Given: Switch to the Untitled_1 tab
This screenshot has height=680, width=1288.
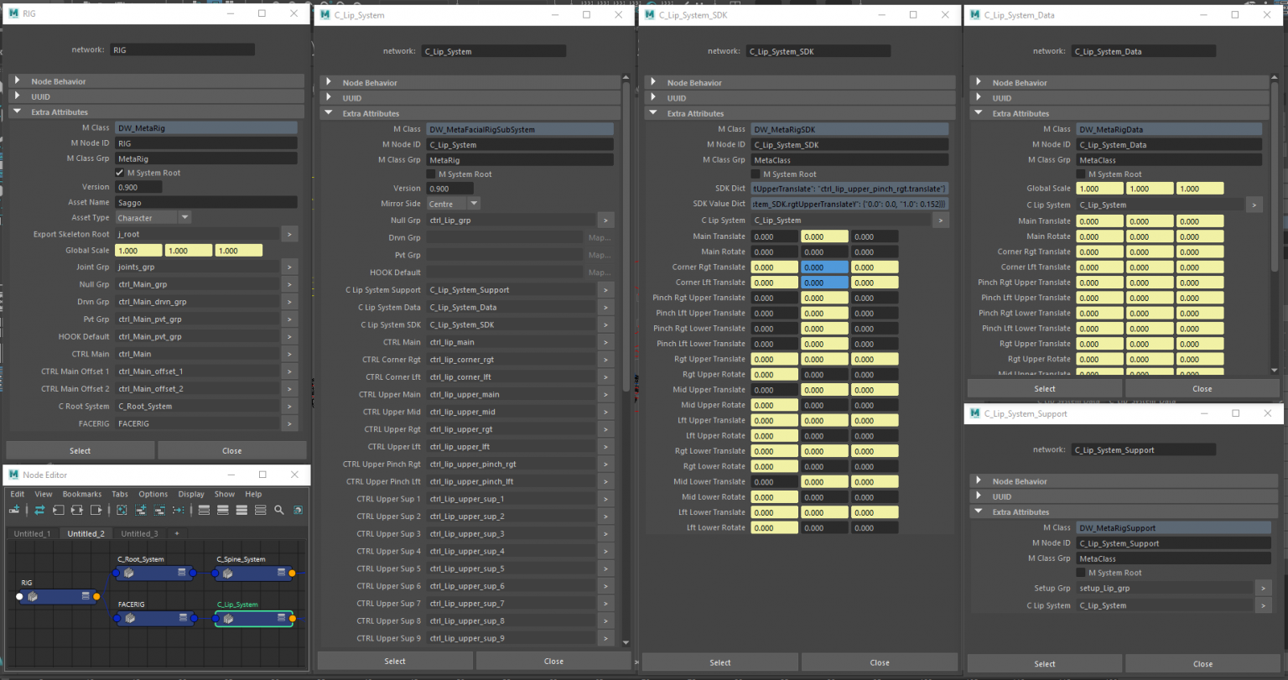Looking at the screenshot, I should tap(32, 534).
